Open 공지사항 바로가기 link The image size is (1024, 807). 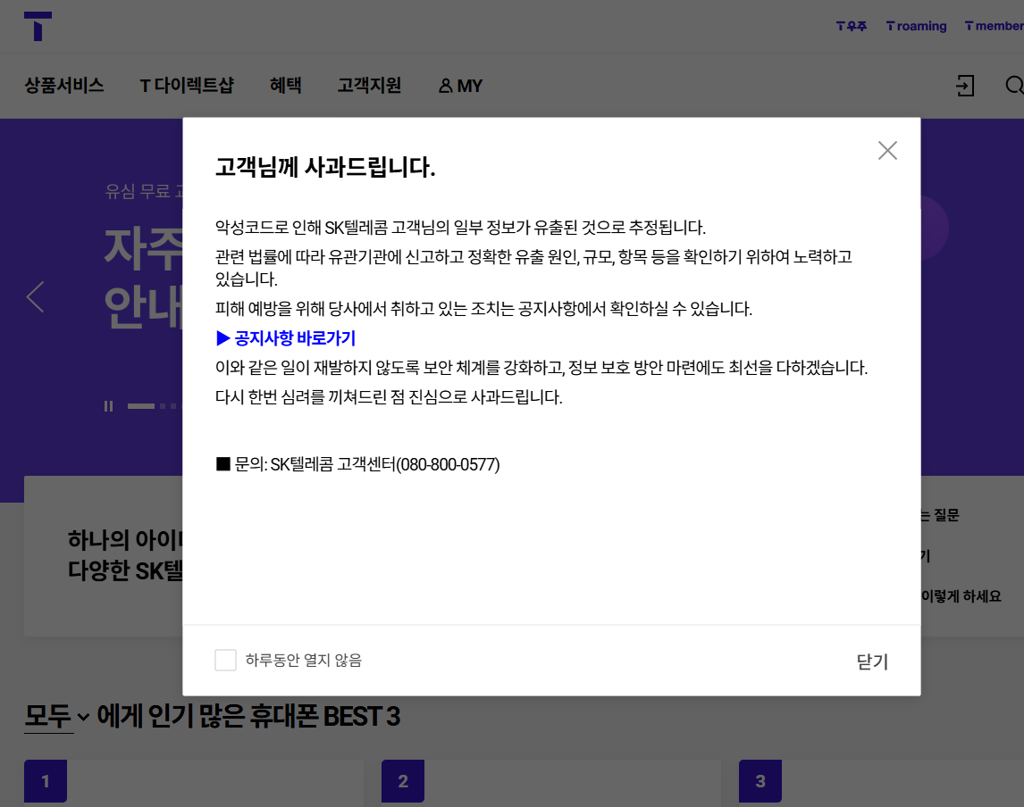pyautogui.click(x=285, y=338)
